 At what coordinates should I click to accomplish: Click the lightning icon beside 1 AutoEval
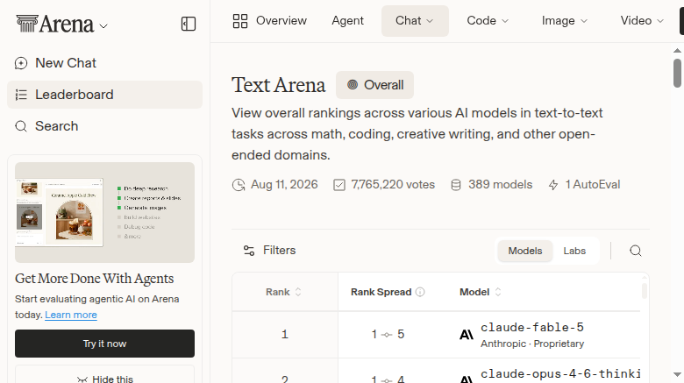pos(553,185)
